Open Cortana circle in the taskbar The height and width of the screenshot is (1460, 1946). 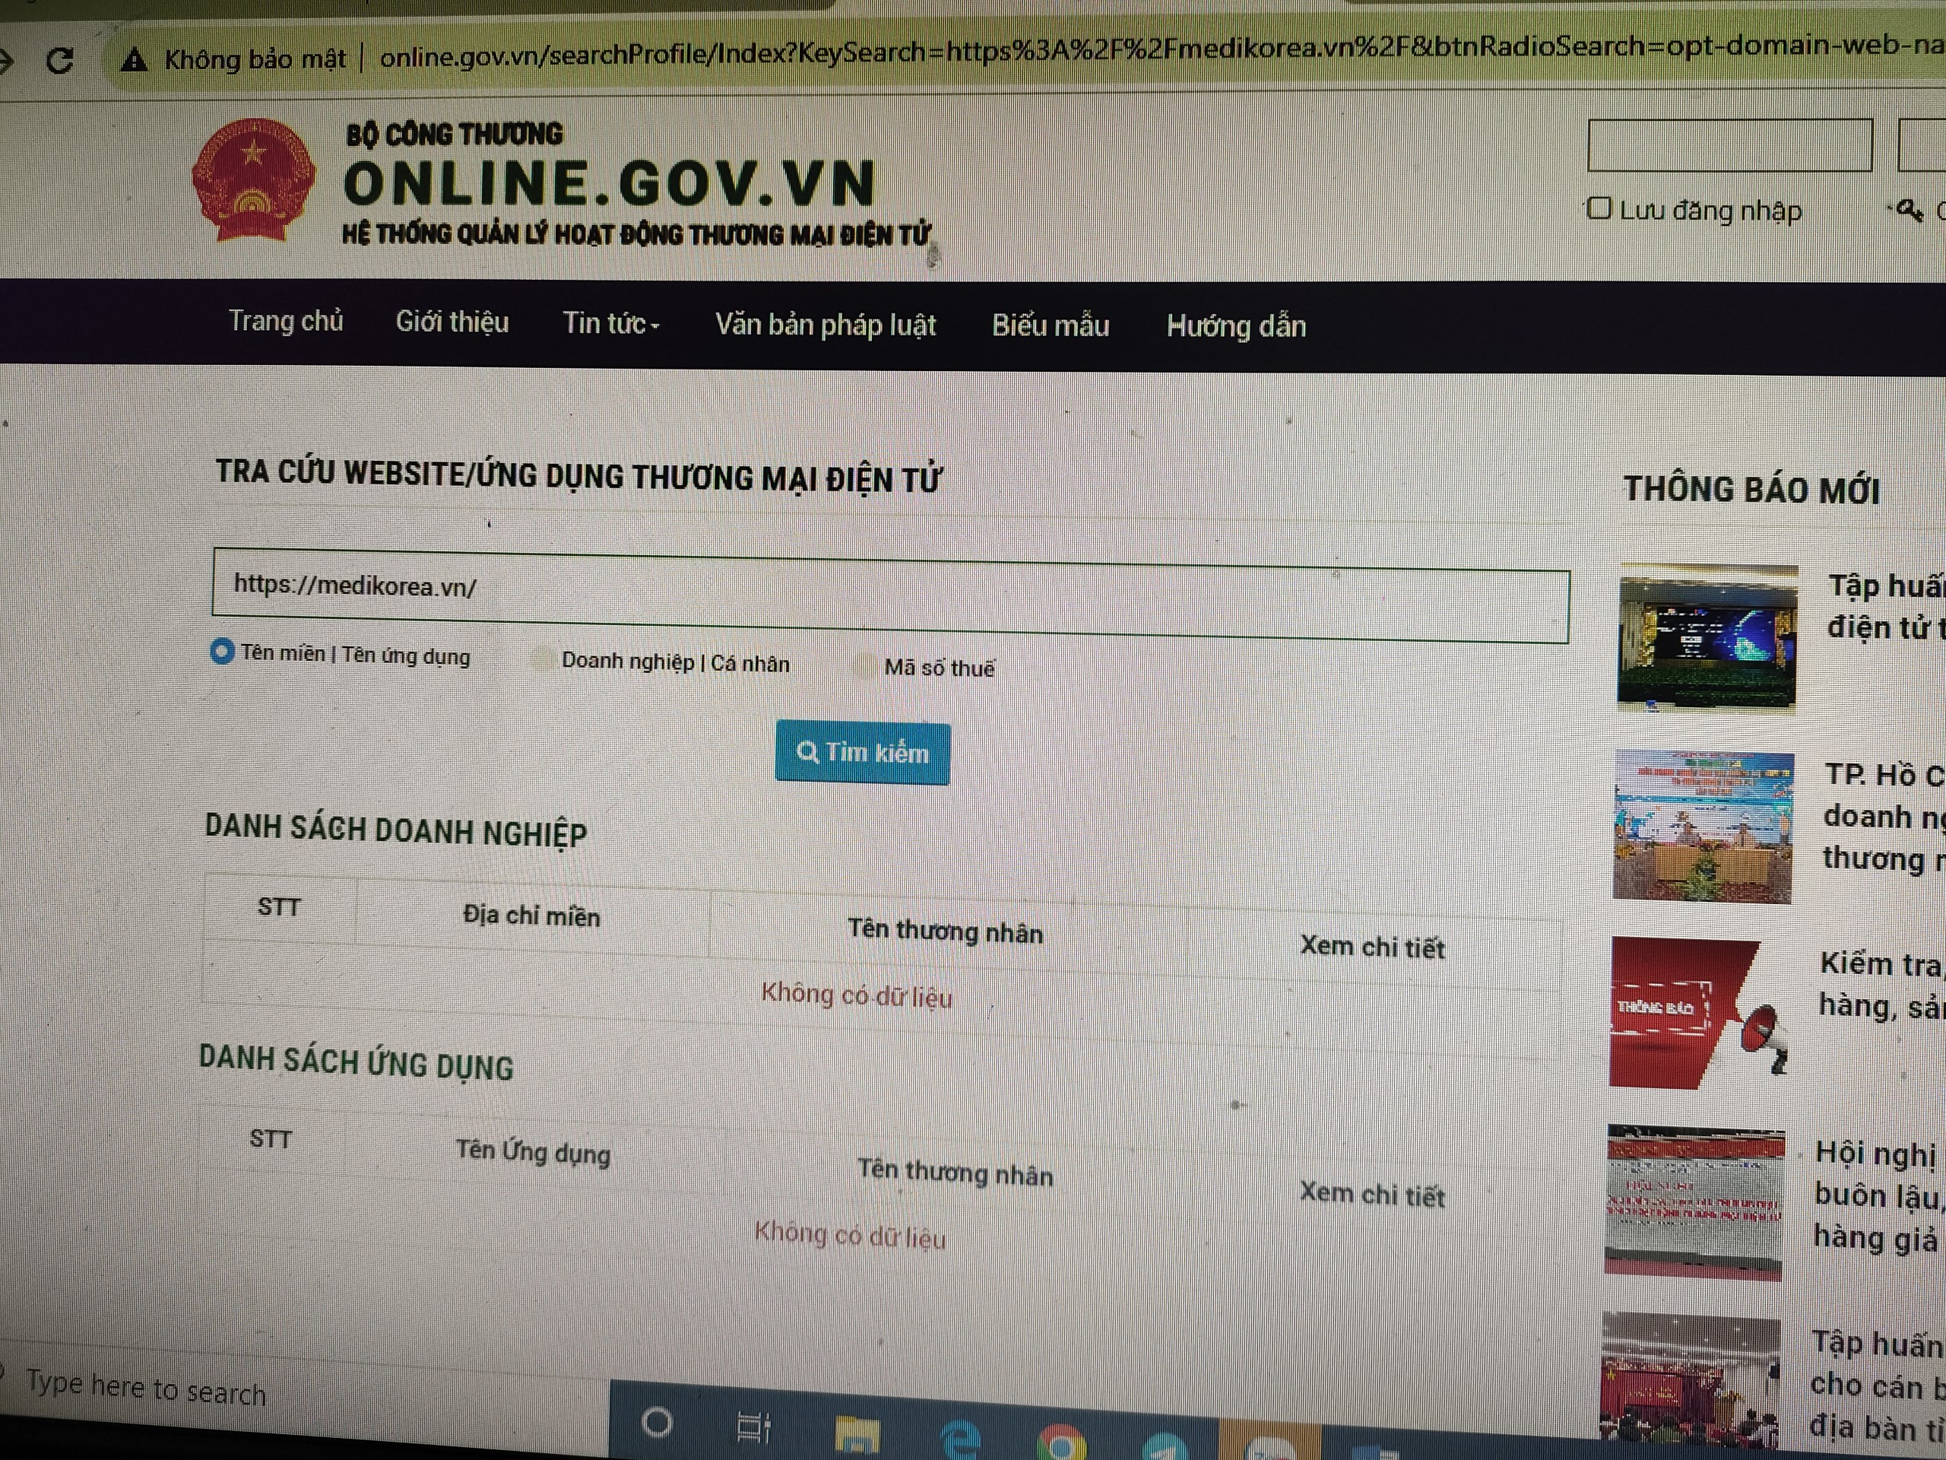tap(658, 1421)
